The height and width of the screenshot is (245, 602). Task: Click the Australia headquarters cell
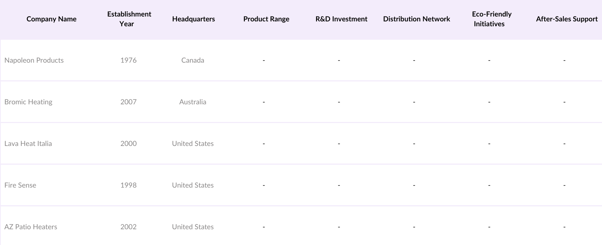(193, 102)
